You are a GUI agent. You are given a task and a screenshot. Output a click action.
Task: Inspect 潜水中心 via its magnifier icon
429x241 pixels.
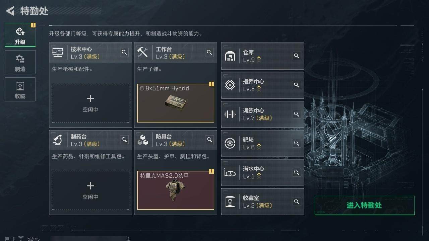[x=296, y=172]
